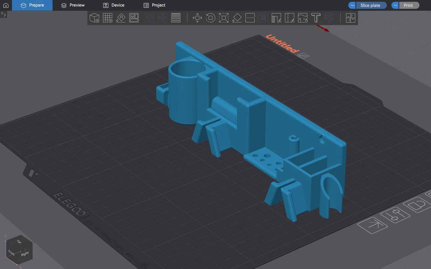This screenshot has width=431, height=269.
Task: Select the Move tool
Action: tap(197, 18)
